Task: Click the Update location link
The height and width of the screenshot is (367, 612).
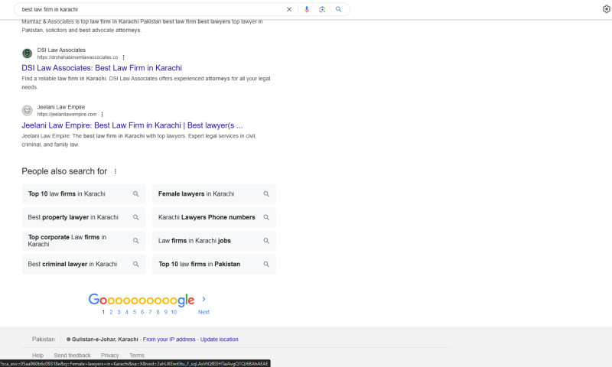Action: (219, 339)
